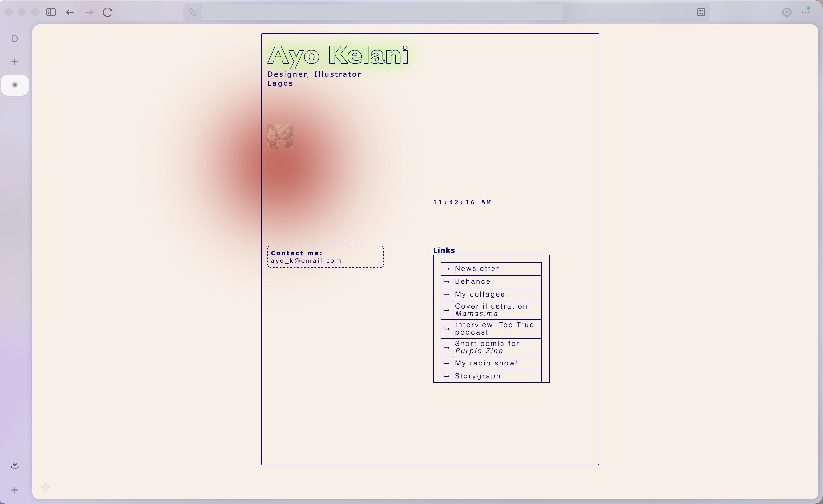Go back using the left arrow
This screenshot has height=504, width=823.
coord(70,12)
